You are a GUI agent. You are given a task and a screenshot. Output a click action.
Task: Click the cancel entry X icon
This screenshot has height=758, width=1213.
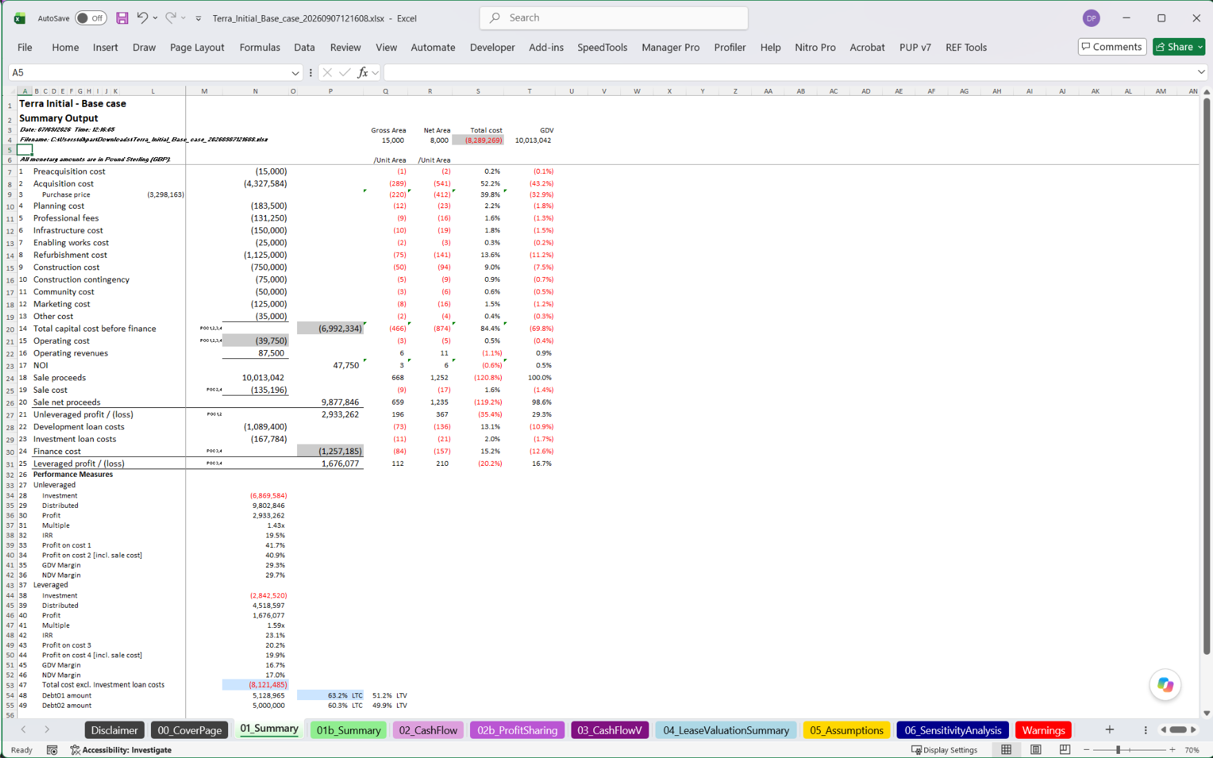pyautogui.click(x=327, y=72)
